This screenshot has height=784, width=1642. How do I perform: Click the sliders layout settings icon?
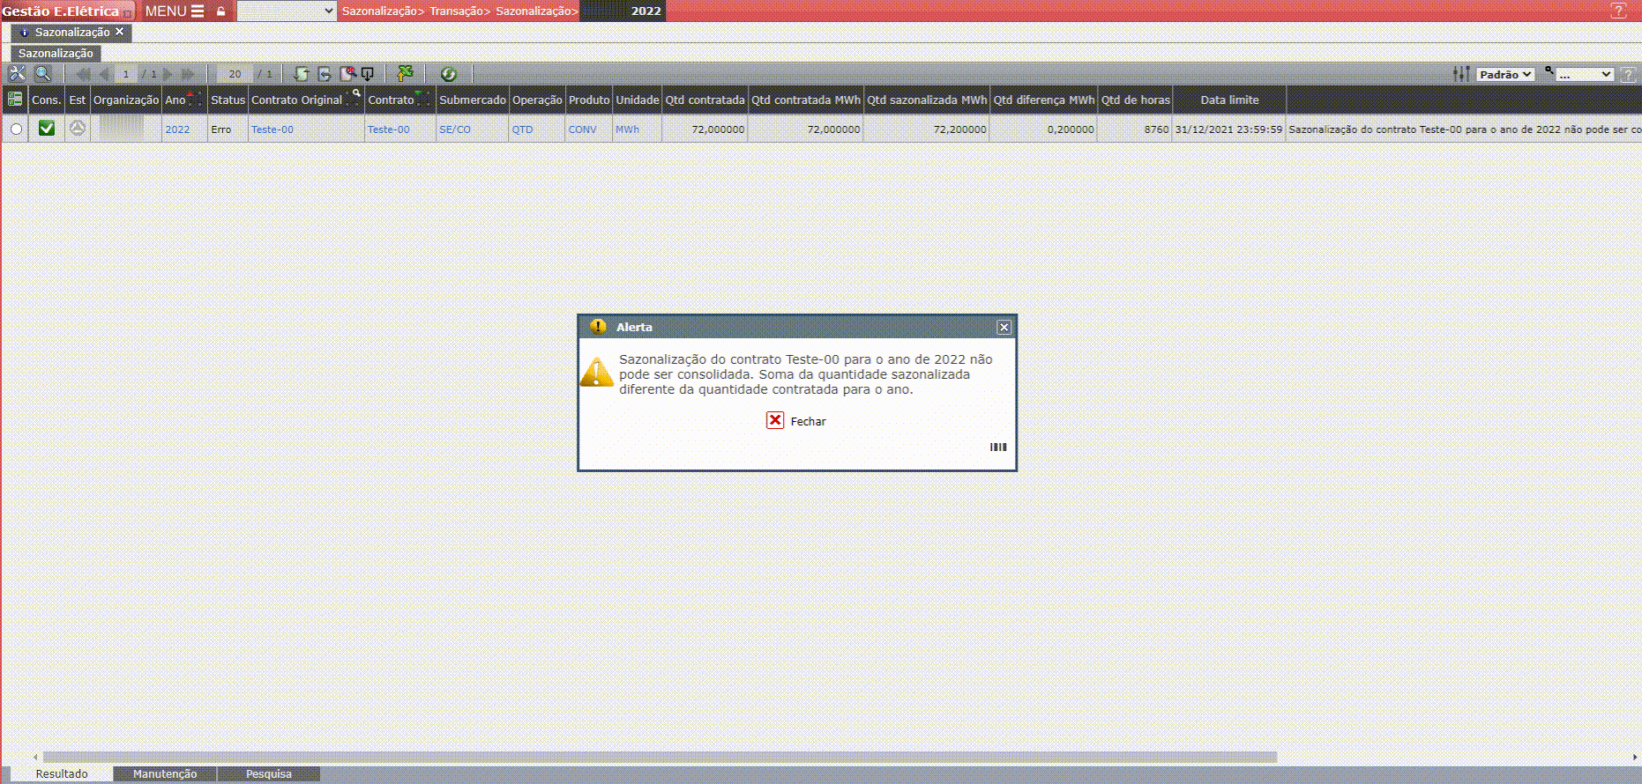[1461, 74]
